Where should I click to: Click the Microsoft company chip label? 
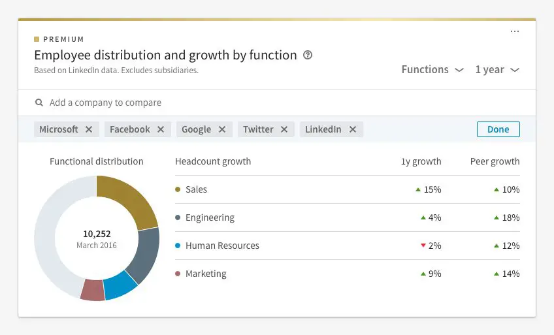point(59,129)
